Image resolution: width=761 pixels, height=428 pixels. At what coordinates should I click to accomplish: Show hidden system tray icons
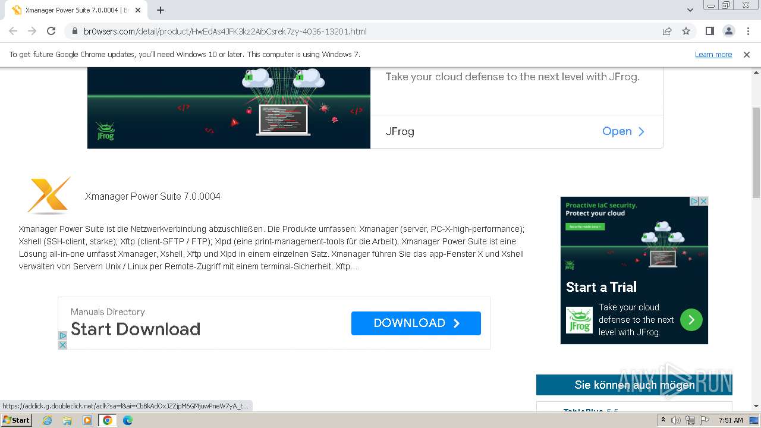663,420
